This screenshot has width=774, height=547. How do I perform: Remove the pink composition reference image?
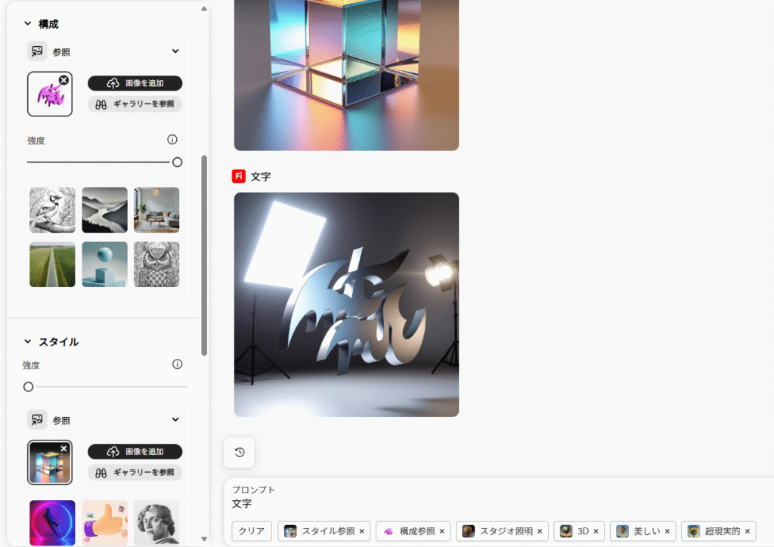coord(63,80)
